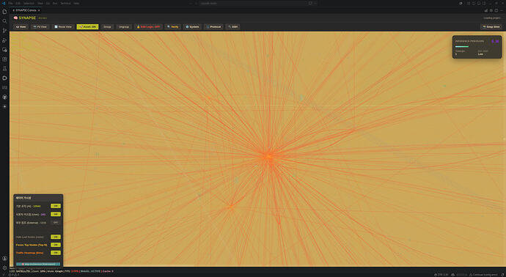Viewport: 506px width, 277px height.
Task: Close the SYNAPSE Canvas tab
Action: (x=39, y=10)
